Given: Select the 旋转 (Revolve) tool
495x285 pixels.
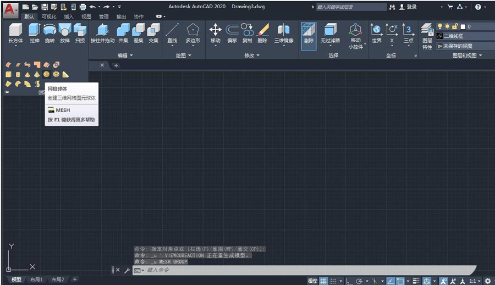Looking at the screenshot, I should [50, 33].
